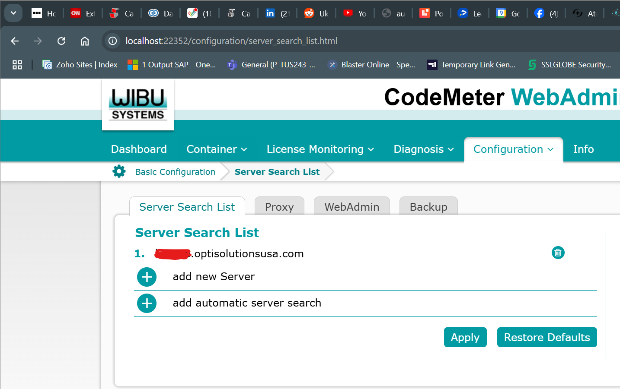
Task: Open the Blaster Online bookmark
Action: (371, 65)
